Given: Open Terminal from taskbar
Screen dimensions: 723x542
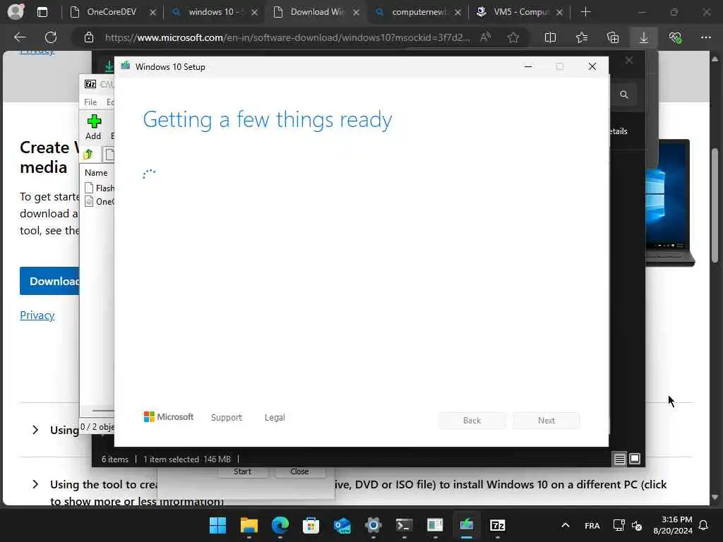Looking at the screenshot, I should 405,525.
